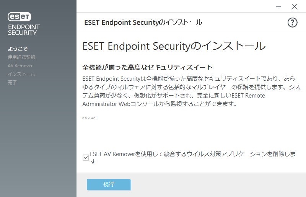Open the AV Remover step in the sidebar
The width and height of the screenshot is (306, 197).
point(20,66)
